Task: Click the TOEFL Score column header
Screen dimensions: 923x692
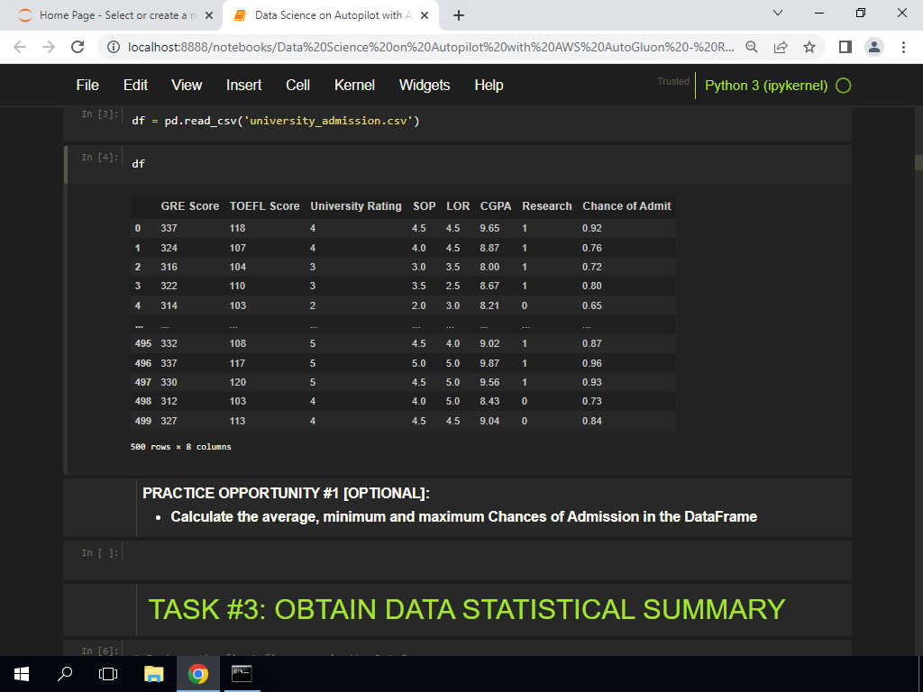Action: click(264, 206)
